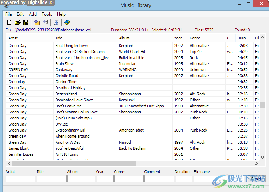Create a new library with the blank page icon
Viewport: 269px width, 192px height.
pyautogui.click(x=10, y=22)
